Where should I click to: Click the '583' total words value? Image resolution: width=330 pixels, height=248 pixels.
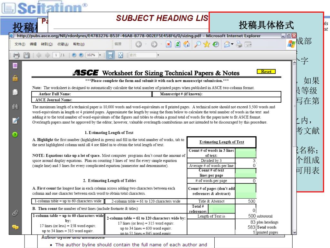[251, 227]
